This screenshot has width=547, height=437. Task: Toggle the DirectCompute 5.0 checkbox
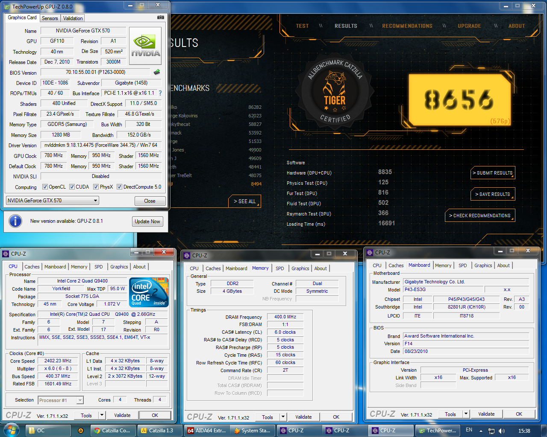coord(120,187)
